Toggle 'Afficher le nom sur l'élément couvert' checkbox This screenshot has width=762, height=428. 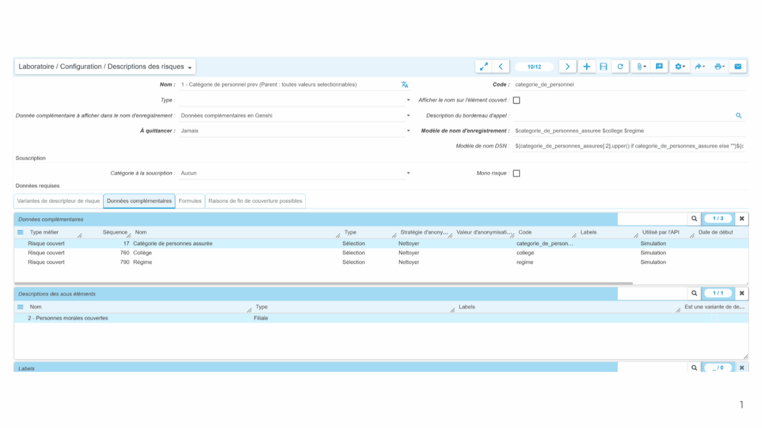tap(517, 100)
